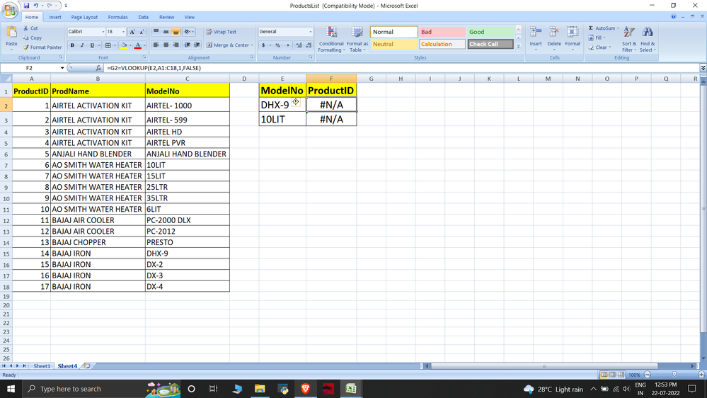Click the formula bar input
Screen dimensions: 707x398
(401, 68)
